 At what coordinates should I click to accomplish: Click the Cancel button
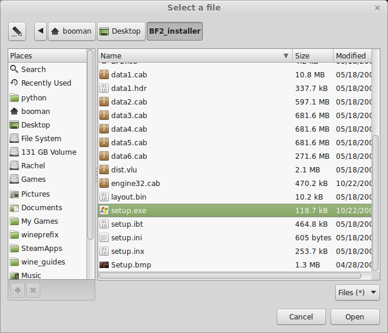tap(301, 316)
